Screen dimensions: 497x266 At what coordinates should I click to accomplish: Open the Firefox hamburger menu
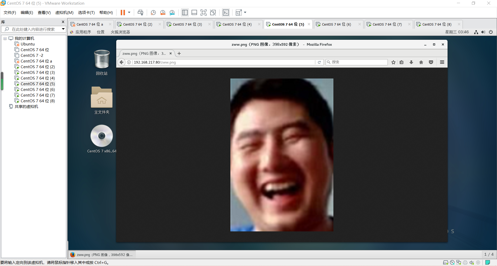pos(442,62)
